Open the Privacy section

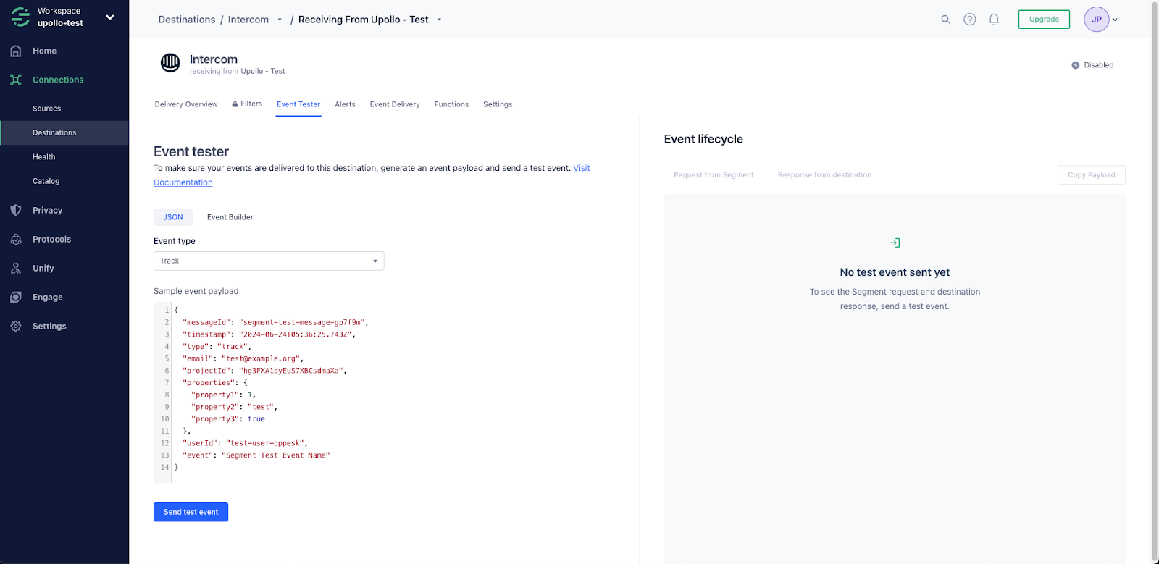(x=47, y=210)
